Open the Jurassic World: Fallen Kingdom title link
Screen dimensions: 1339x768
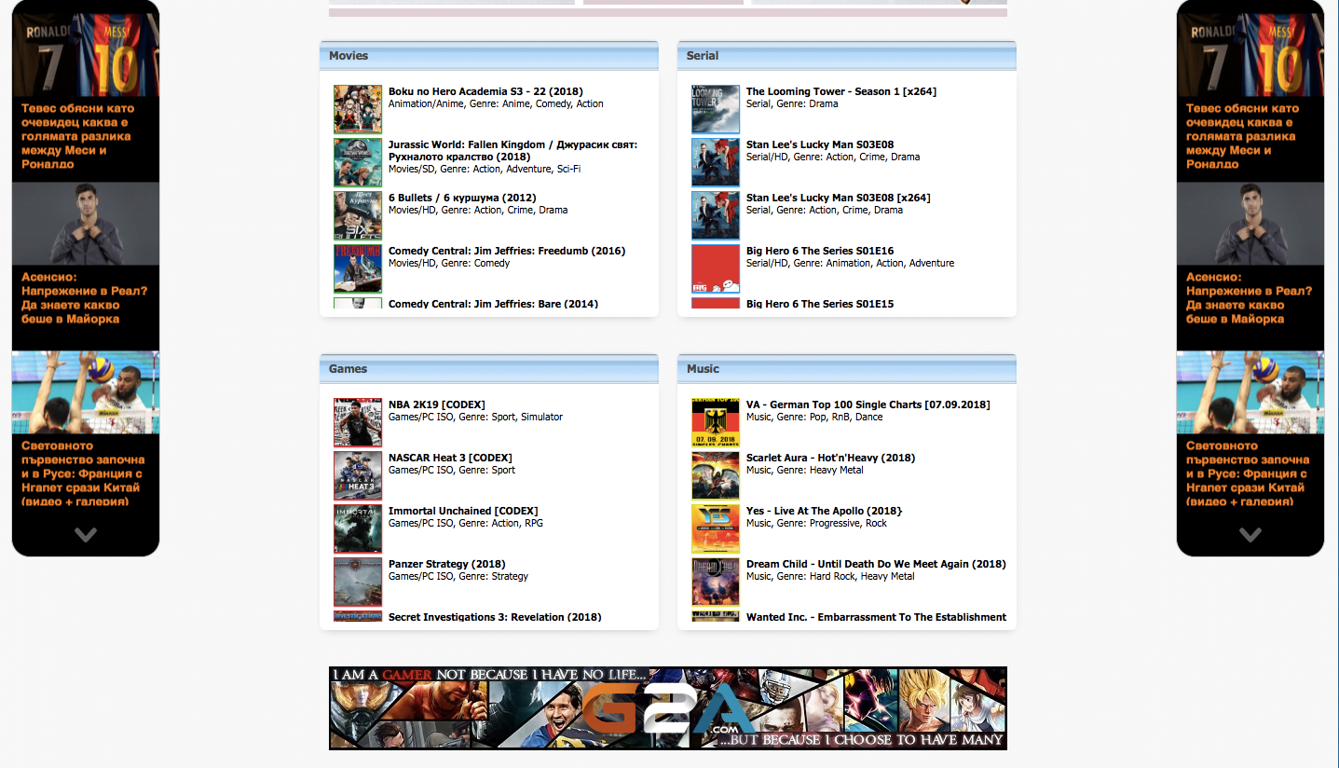click(x=513, y=150)
